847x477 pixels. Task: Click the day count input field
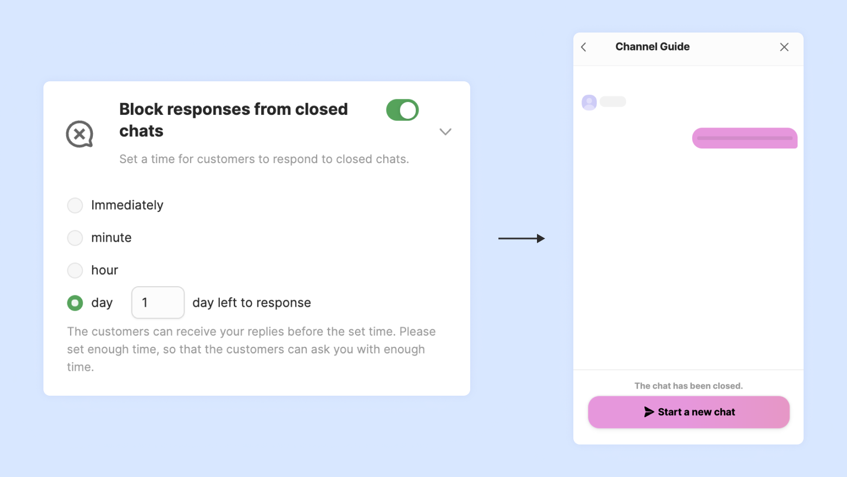pyautogui.click(x=157, y=302)
